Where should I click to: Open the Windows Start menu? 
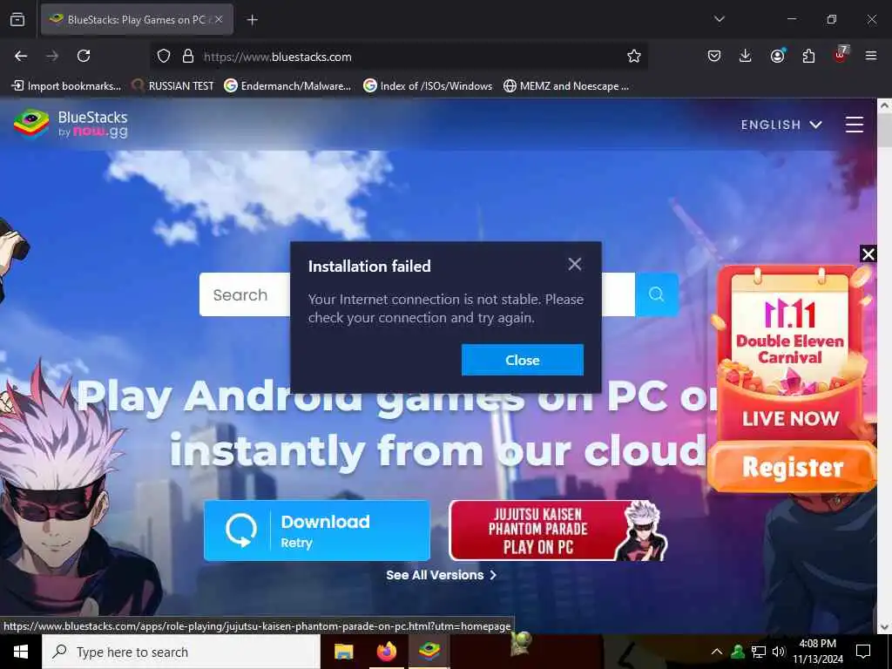pyautogui.click(x=21, y=652)
